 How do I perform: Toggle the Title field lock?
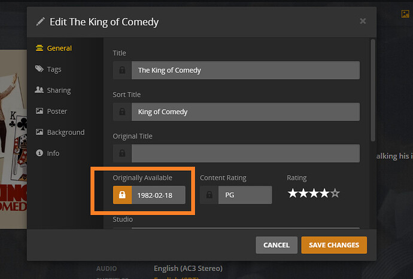click(x=122, y=70)
